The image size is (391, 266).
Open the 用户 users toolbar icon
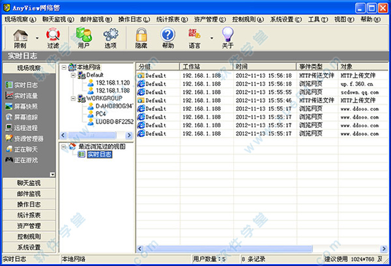coord(84,38)
